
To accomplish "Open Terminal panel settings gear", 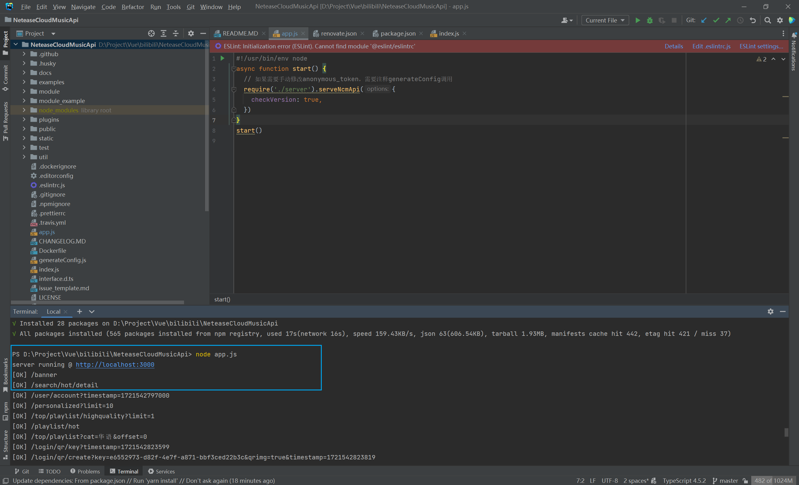I will (771, 311).
